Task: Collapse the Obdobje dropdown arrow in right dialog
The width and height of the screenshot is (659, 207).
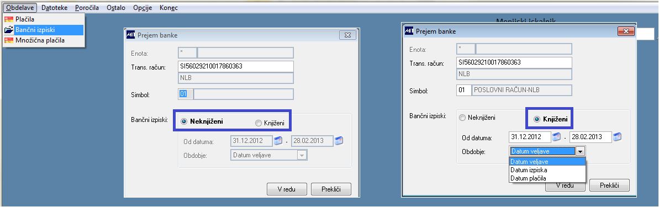Action: [x=580, y=151]
